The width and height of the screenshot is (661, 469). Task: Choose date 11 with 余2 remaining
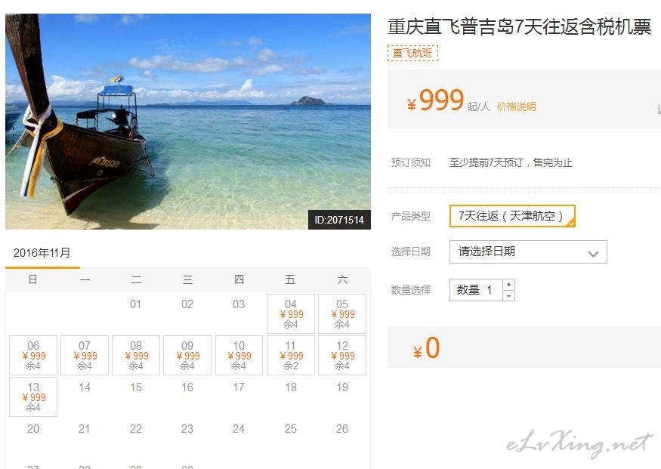pos(291,355)
